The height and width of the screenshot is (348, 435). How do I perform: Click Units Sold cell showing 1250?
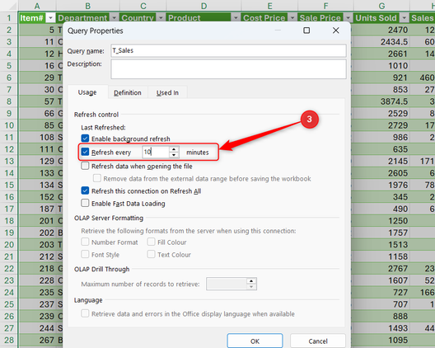pos(381,221)
